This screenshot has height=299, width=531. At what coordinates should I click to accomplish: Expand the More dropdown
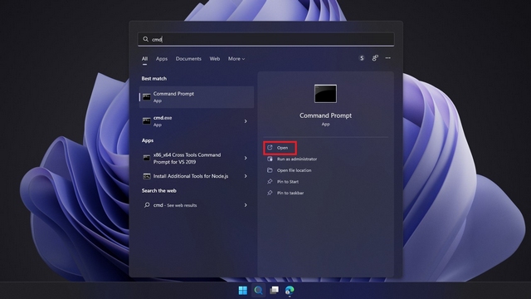point(236,59)
